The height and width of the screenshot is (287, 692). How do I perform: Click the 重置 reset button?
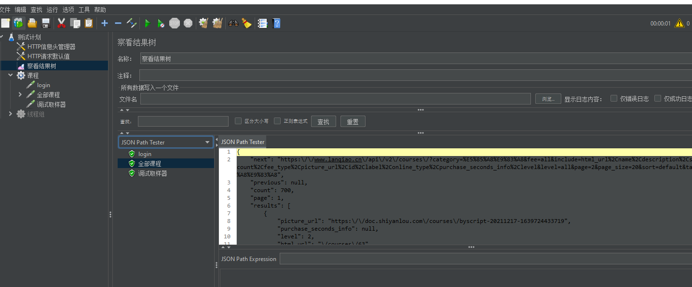tap(353, 121)
